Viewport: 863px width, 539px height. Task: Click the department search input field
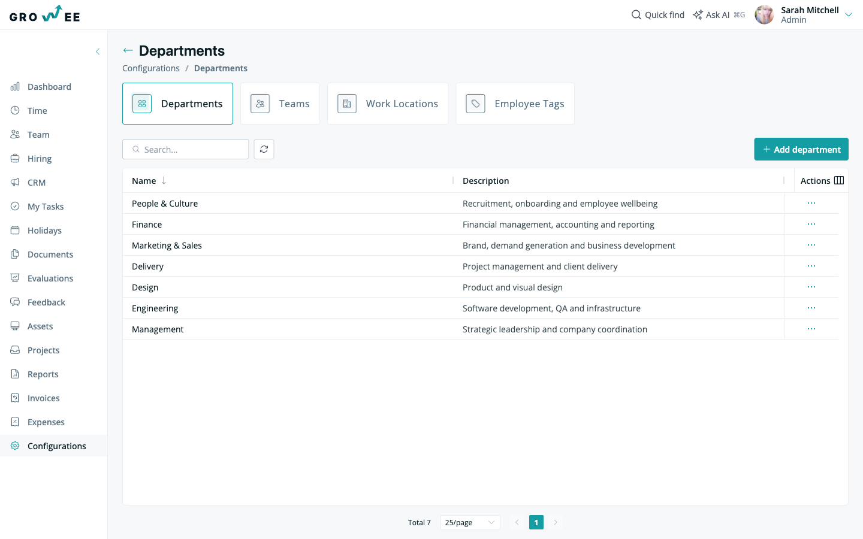186,149
